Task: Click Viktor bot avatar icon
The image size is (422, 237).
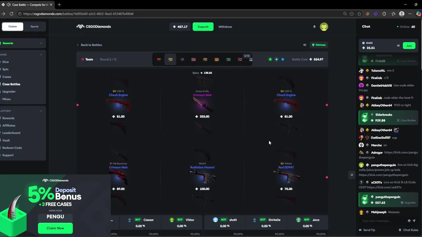Action: click(172, 220)
